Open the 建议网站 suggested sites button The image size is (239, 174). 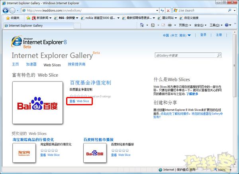166,18
